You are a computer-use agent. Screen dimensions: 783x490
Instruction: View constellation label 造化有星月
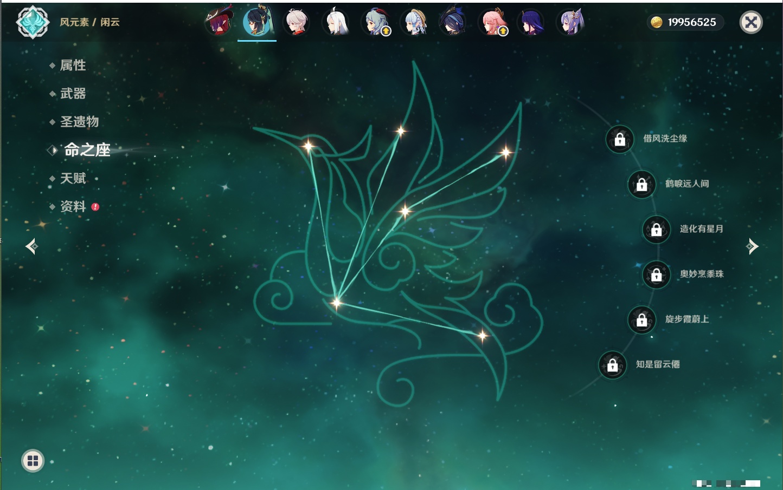pos(702,228)
